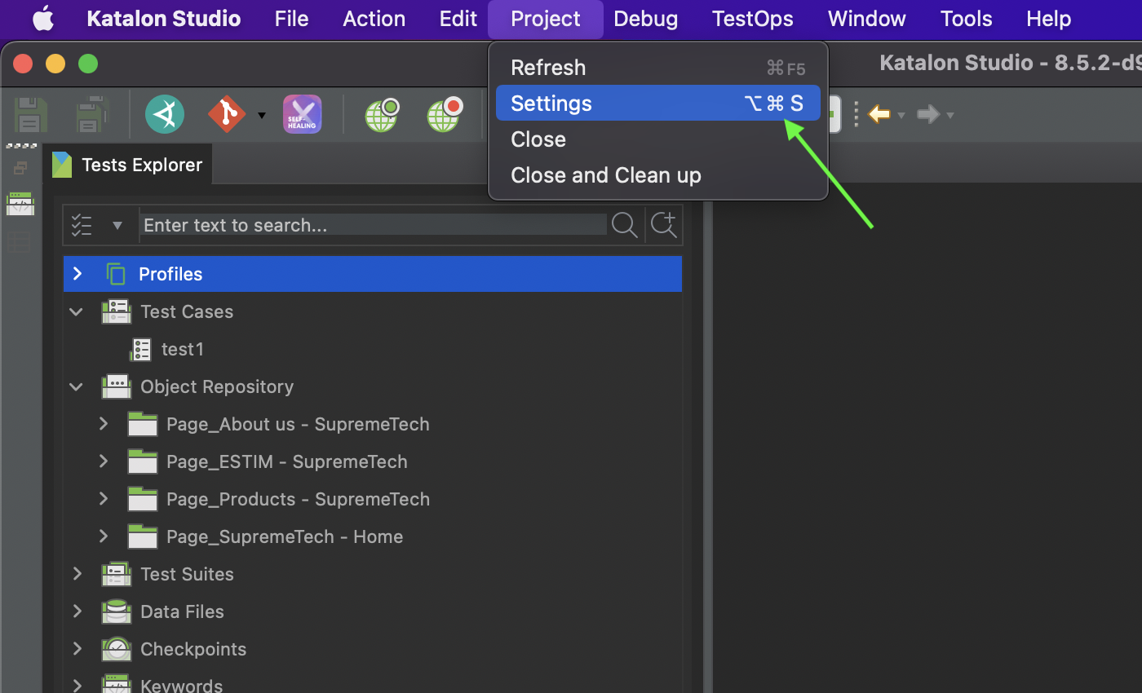Open the forward arrow history dropdown

tap(950, 116)
